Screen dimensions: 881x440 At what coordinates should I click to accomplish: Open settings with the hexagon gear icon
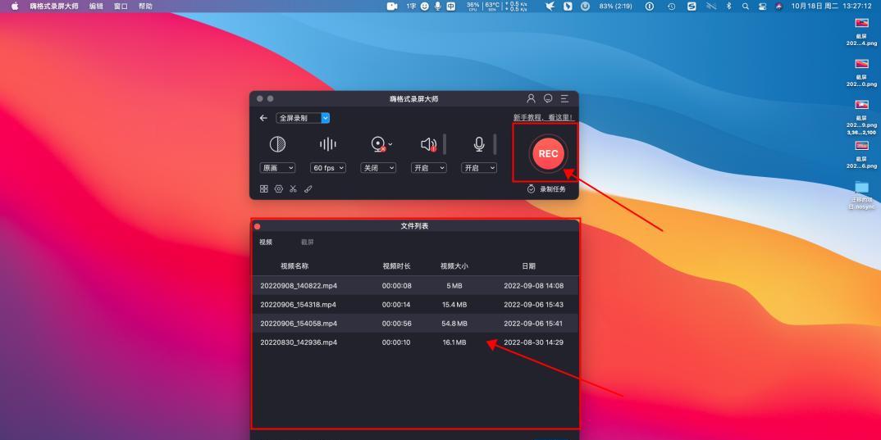coord(279,189)
